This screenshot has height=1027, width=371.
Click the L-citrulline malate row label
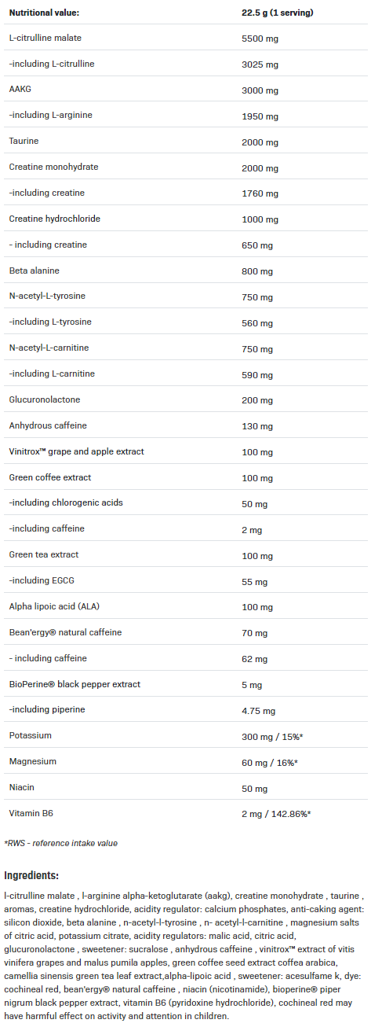[45, 38]
